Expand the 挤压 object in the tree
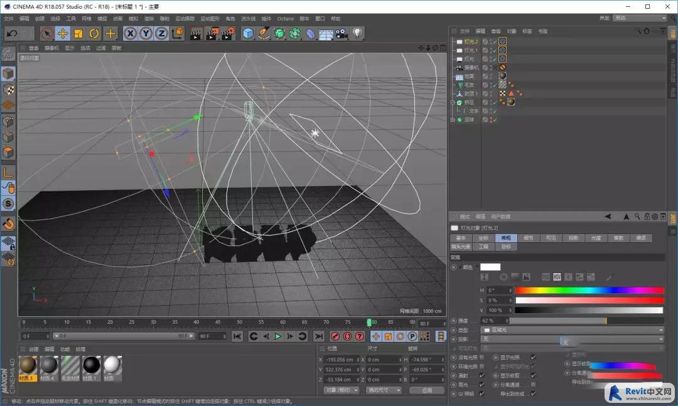The width and height of the screenshot is (678, 406). pos(453,102)
